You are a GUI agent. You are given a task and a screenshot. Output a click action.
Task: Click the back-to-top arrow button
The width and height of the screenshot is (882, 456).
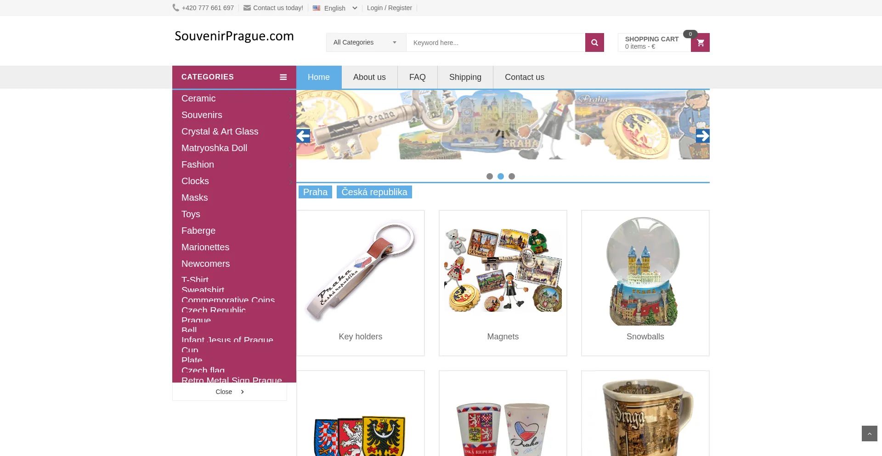click(x=870, y=433)
